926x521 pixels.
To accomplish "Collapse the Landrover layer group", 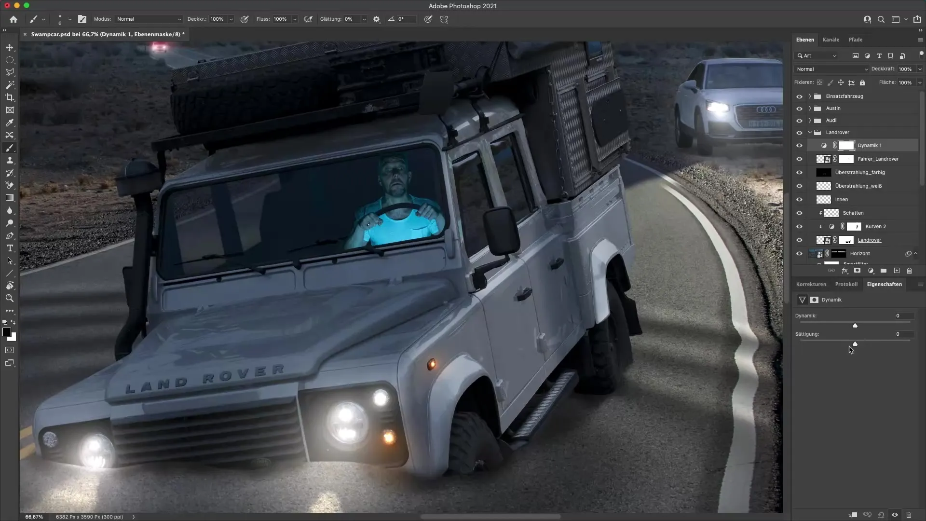I will (810, 132).
